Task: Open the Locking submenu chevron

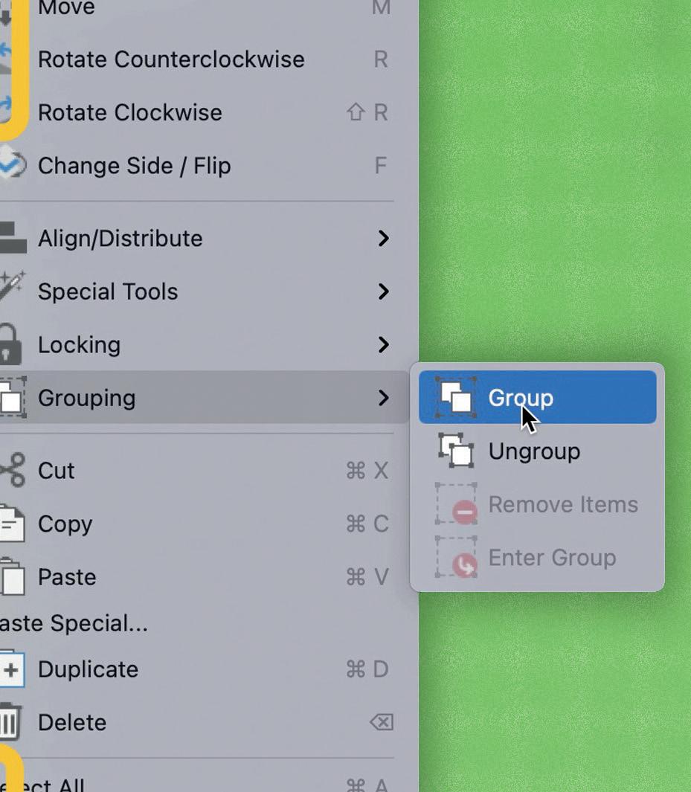Action: (383, 344)
